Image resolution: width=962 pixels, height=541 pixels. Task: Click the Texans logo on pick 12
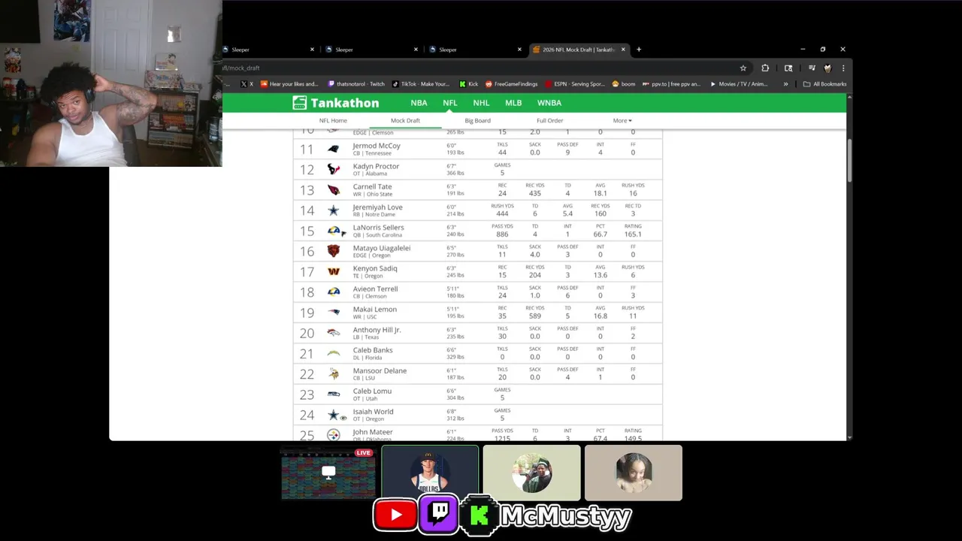pyautogui.click(x=333, y=169)
